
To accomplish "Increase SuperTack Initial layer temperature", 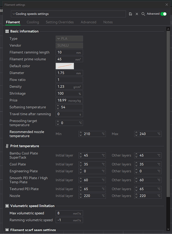I will [81, 154].
